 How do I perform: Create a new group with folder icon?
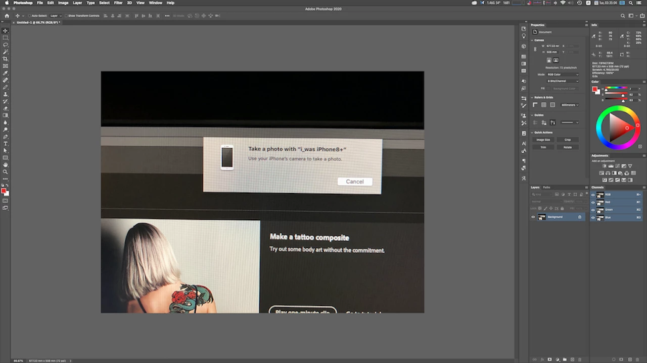pos(565,359)
